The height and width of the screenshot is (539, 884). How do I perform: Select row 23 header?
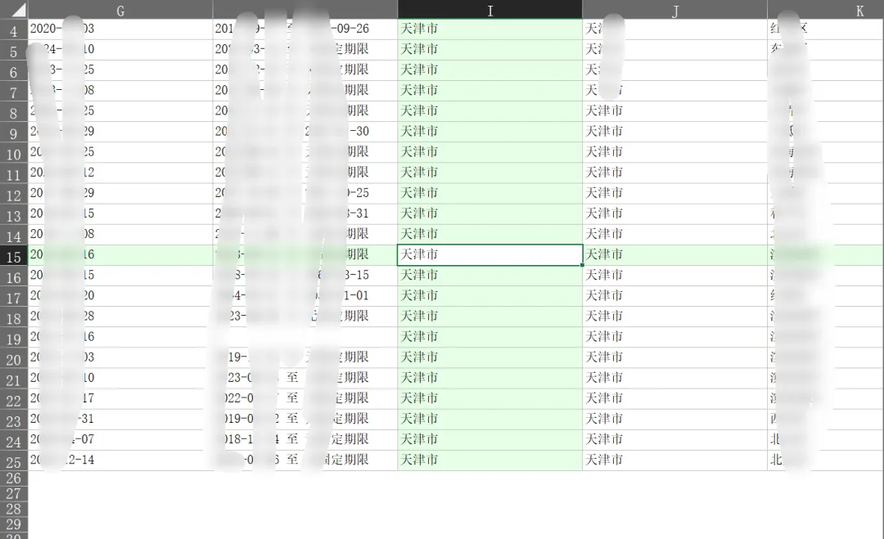point(14,420)
